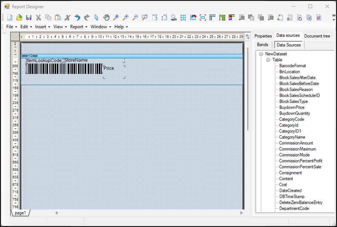Screen dimensions: 337x227
Task: Select DateCreated field in tree
Action: [x=290, y=191]
